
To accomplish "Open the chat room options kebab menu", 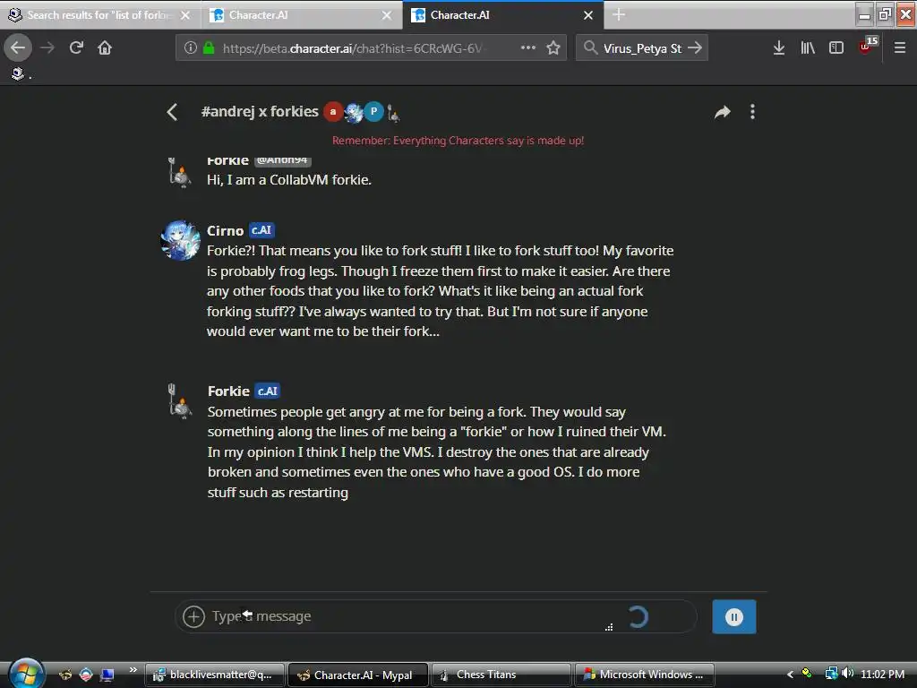I will 752,112.
